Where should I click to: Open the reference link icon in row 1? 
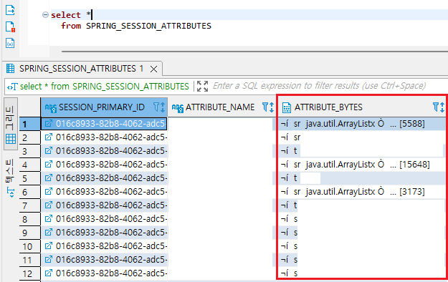click(49, 123)
